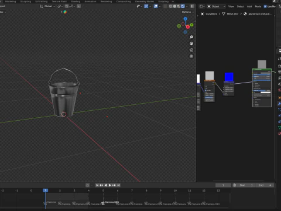281x211 pixels.
Task: Open node editor Select menu
Action: [x=241, y=6]
